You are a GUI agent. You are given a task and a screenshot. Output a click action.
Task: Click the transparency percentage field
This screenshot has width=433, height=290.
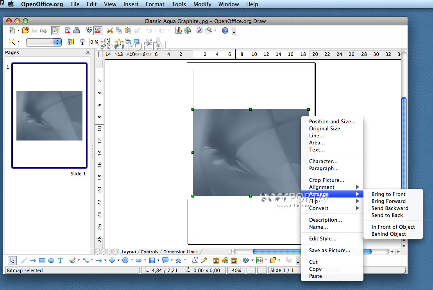coord(94,42)
